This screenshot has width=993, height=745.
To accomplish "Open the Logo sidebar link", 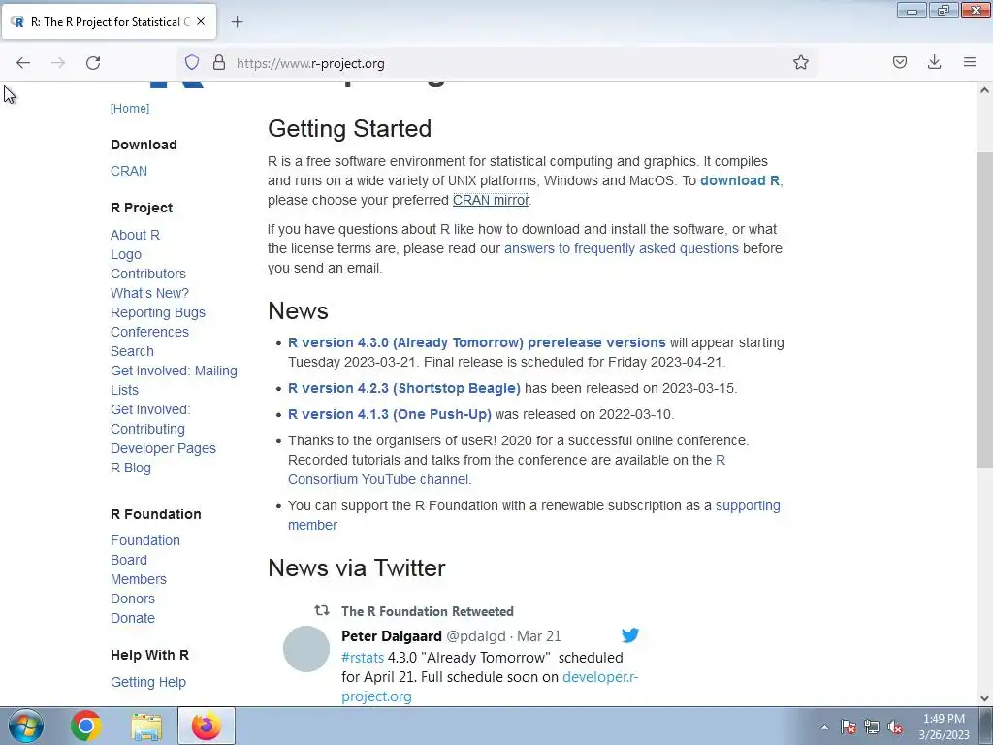I will pyautogui.click(x=126, y=255).
